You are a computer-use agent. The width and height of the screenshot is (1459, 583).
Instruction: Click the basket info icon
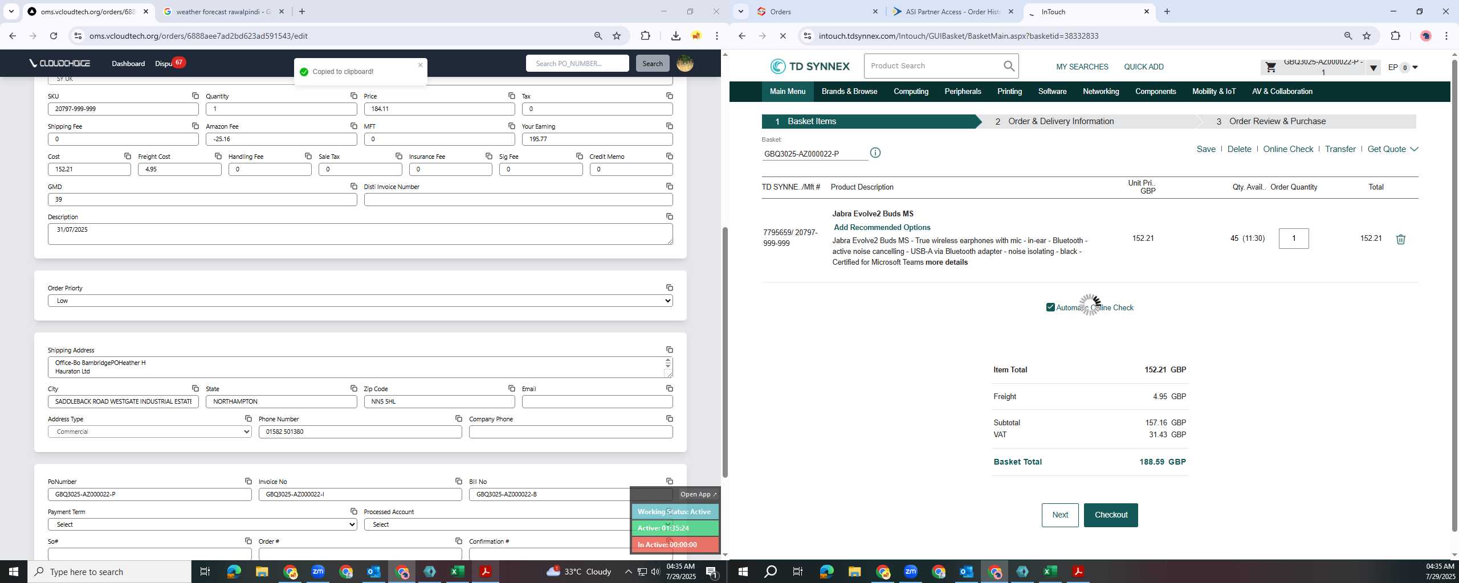875,153
